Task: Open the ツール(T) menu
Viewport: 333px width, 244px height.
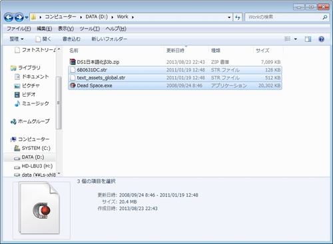Action: 89,29
